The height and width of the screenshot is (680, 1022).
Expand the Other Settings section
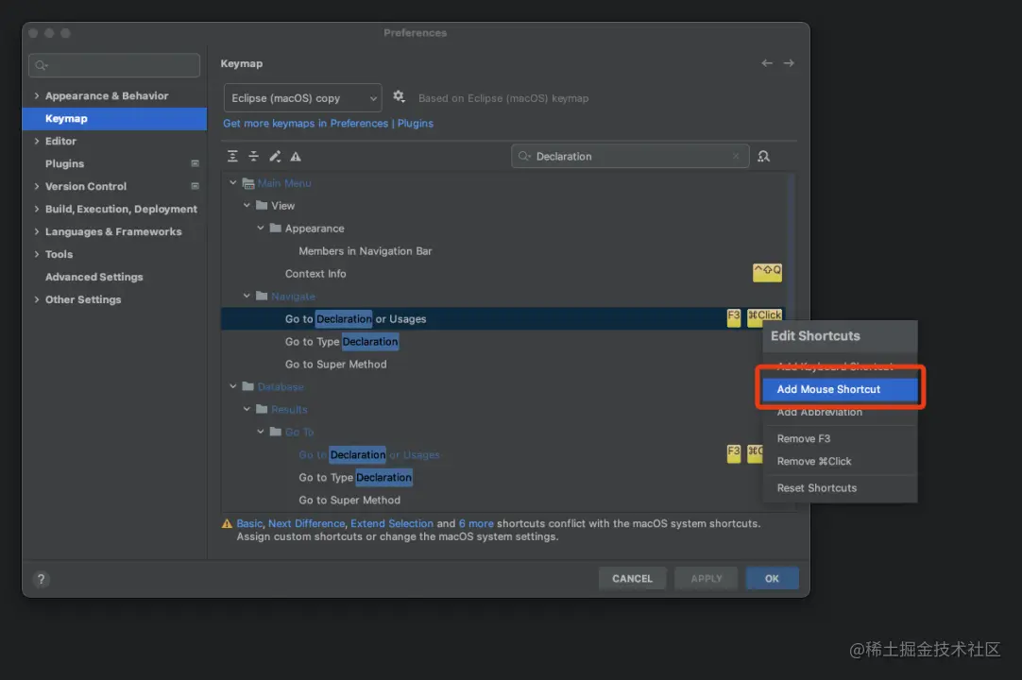click(x=37, y=299)
